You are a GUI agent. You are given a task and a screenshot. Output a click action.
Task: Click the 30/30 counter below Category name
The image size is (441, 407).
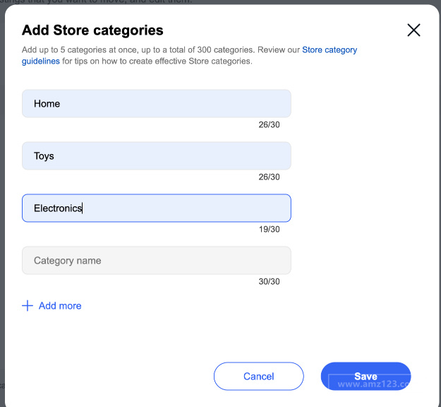pos(269,282)
